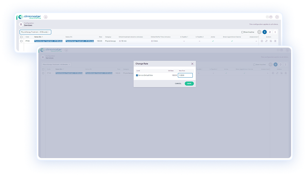Click the edit pencil icon in Actions column

266,41
